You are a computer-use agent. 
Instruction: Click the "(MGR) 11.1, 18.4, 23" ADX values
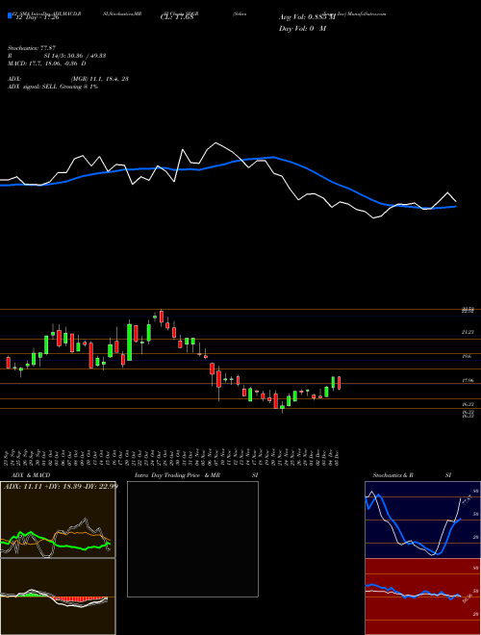pos(100,79)
